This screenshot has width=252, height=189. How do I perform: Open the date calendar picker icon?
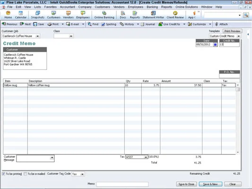coord(215,44)
